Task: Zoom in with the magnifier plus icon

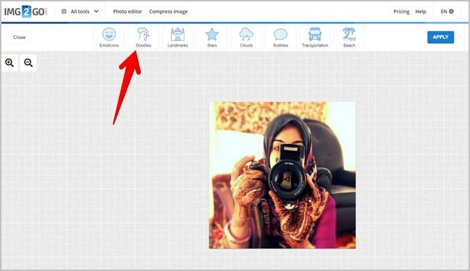Action: click(x=10, y=63)
